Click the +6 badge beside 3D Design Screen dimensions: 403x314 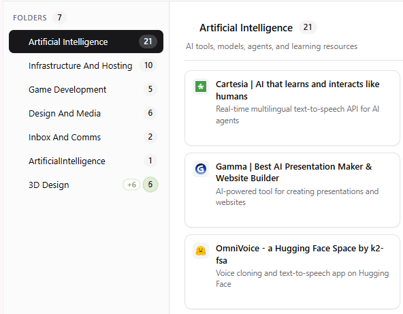coord(131,185)
